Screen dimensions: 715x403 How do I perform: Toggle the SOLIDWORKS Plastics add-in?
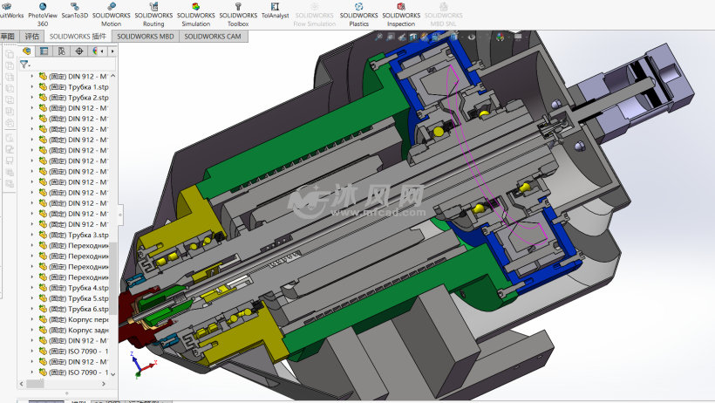pos(358,11)
